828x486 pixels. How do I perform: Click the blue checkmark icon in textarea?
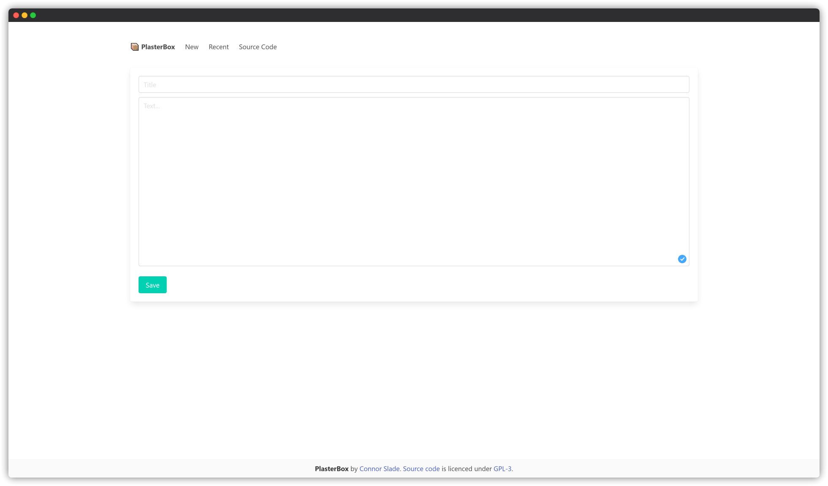682,259
